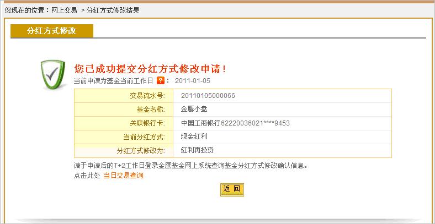Click the green shield checkmark icon
This screenshot has height=224, width=435.
tap(52, 74)
